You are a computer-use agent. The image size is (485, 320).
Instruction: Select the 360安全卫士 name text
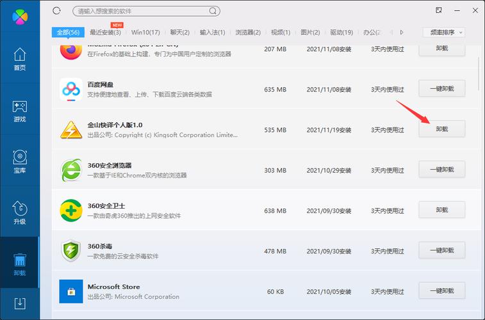(106, 205)
